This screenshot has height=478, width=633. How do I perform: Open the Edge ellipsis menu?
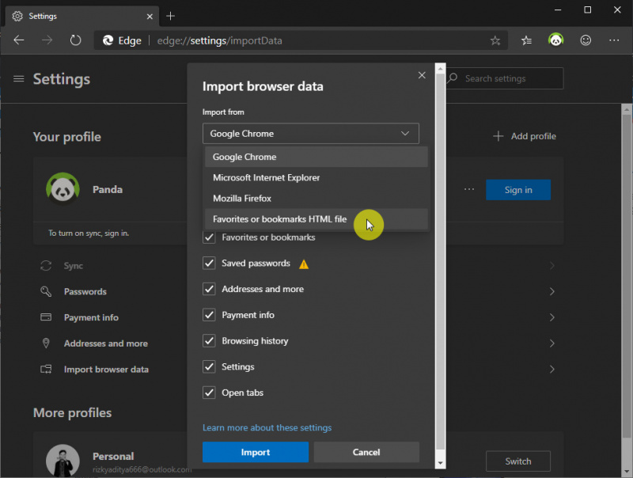click(614, 40)
